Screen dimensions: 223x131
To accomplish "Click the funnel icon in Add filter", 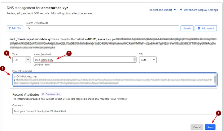I will pos(10,28).
